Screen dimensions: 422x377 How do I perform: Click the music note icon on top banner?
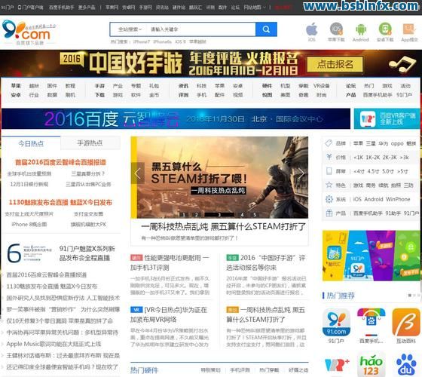402,64
